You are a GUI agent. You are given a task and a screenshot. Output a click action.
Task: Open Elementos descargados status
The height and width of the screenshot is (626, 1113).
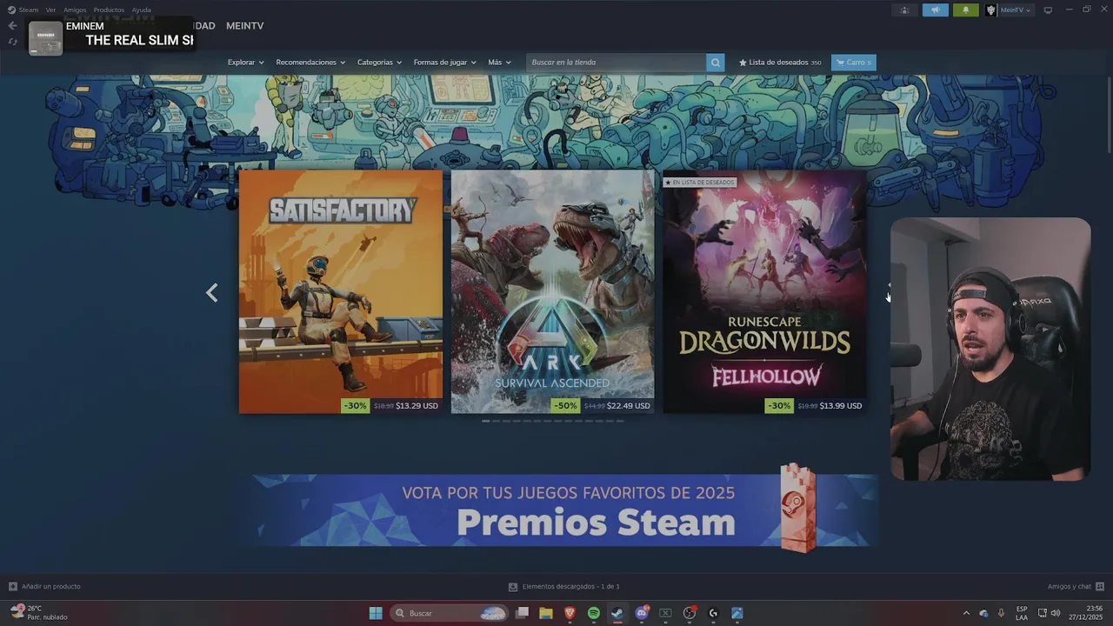[x=571, y=587]
